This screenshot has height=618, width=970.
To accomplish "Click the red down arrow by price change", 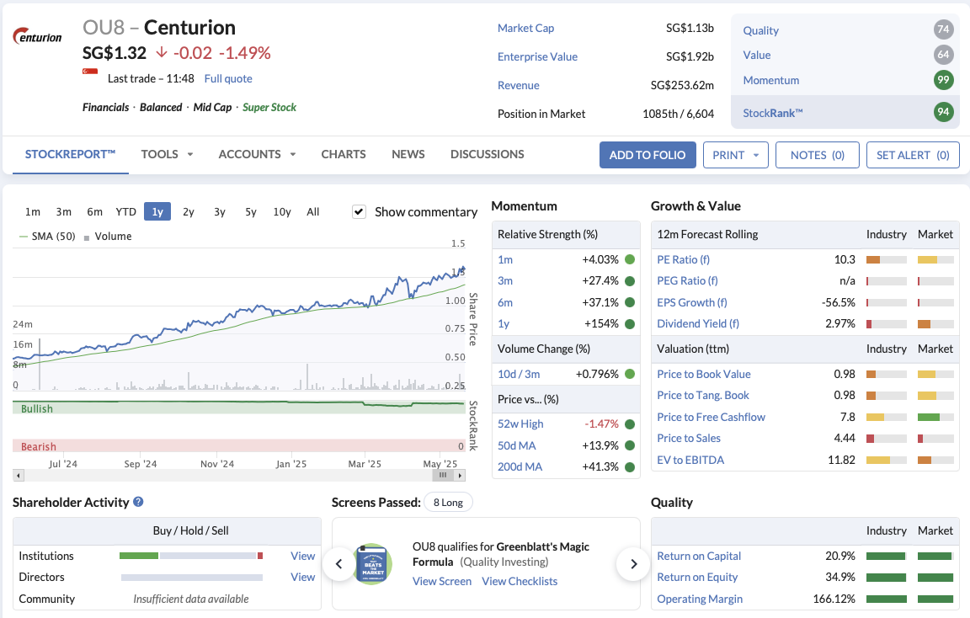I will click(162, 52).
